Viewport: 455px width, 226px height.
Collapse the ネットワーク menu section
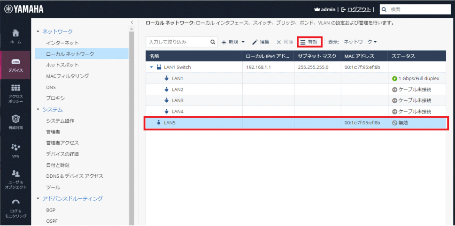coord(38,31)
